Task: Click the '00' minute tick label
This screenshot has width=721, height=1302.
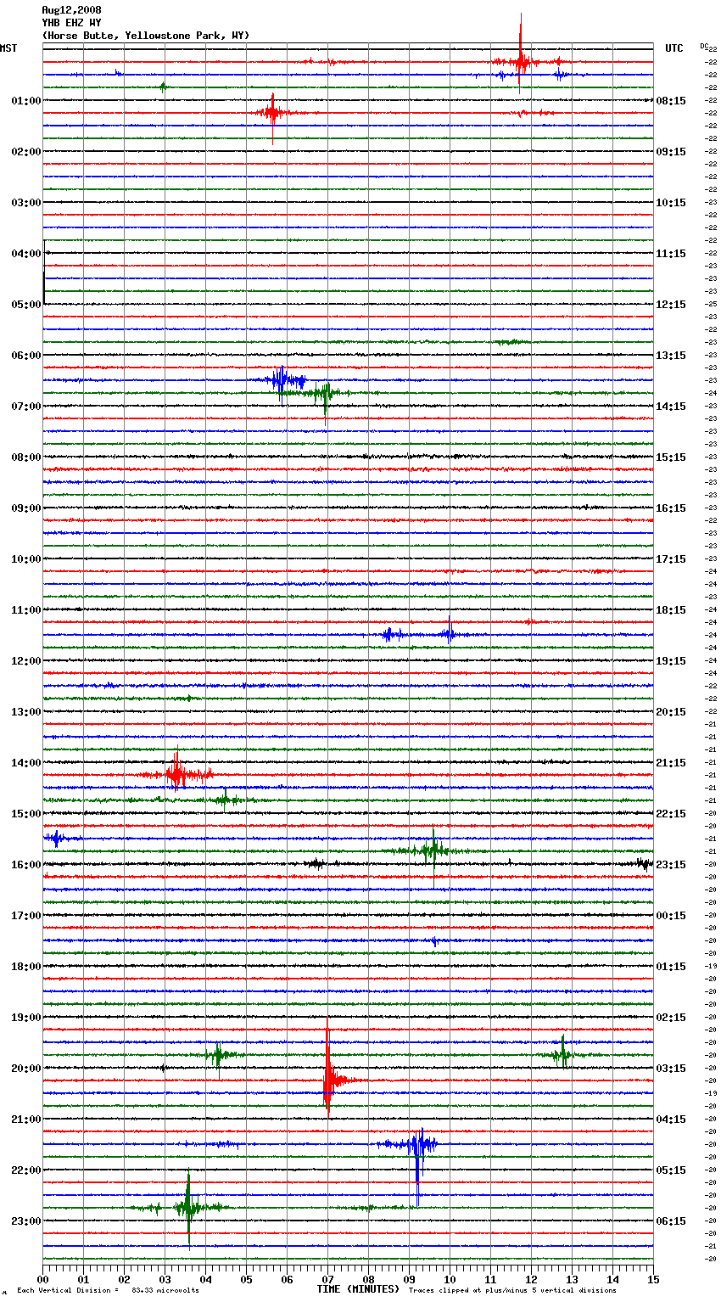Action: click(x=42, y=1279)
